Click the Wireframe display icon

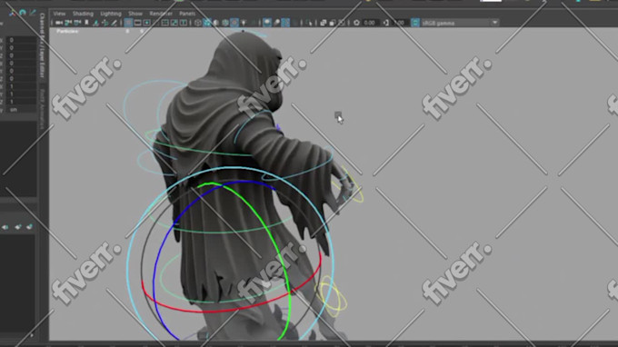[198, 23]
